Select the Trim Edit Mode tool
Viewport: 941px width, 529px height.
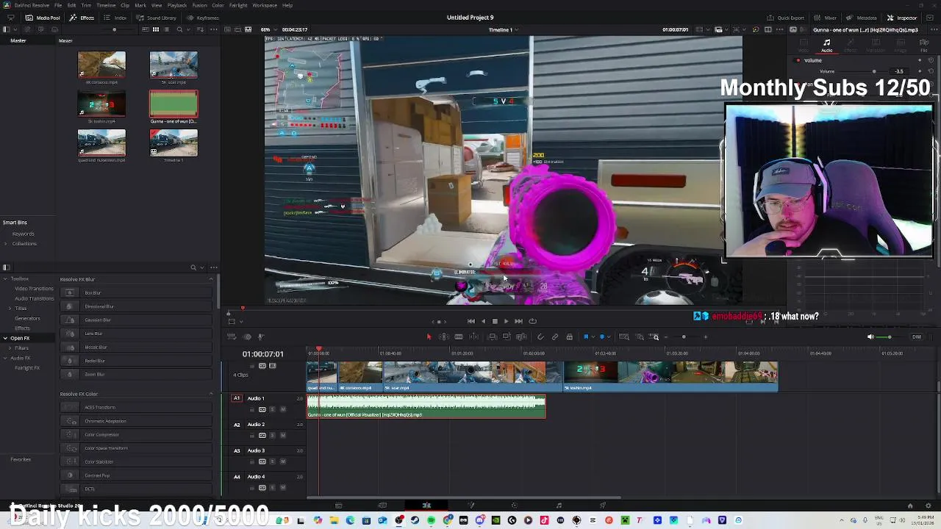pos(444,337)
